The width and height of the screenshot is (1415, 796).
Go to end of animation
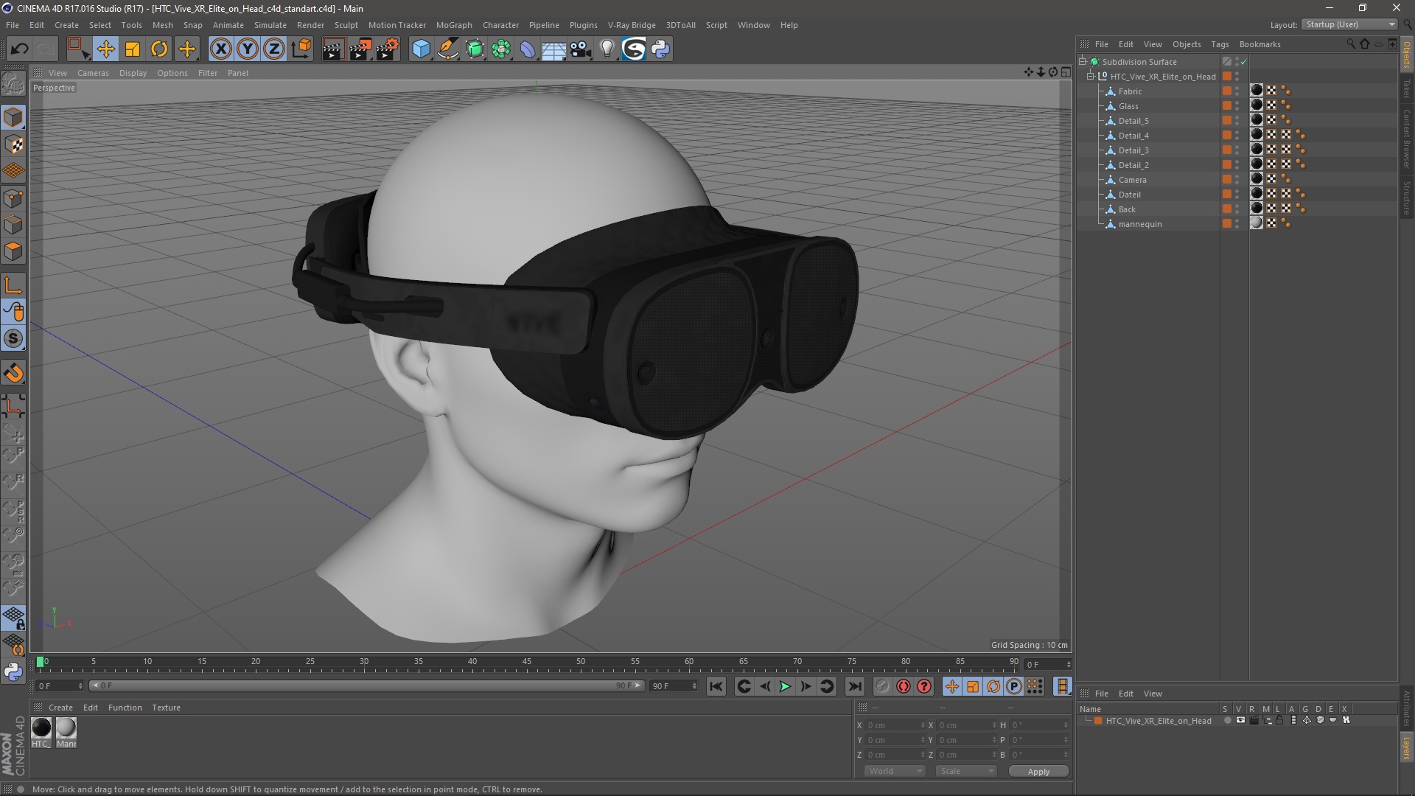click(854, 687)
